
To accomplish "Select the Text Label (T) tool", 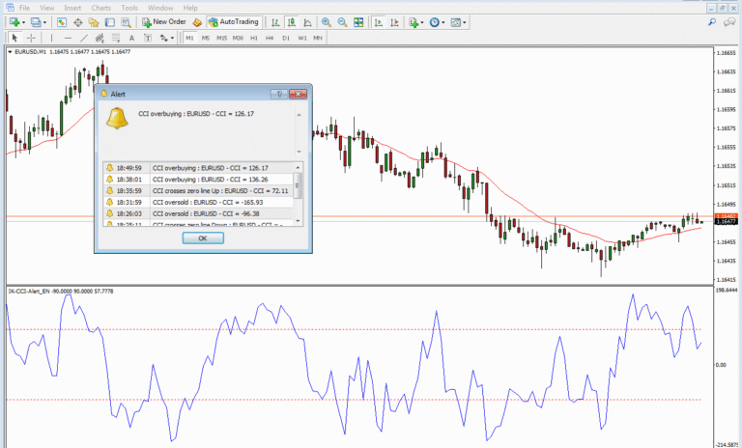I will (148, 38).
